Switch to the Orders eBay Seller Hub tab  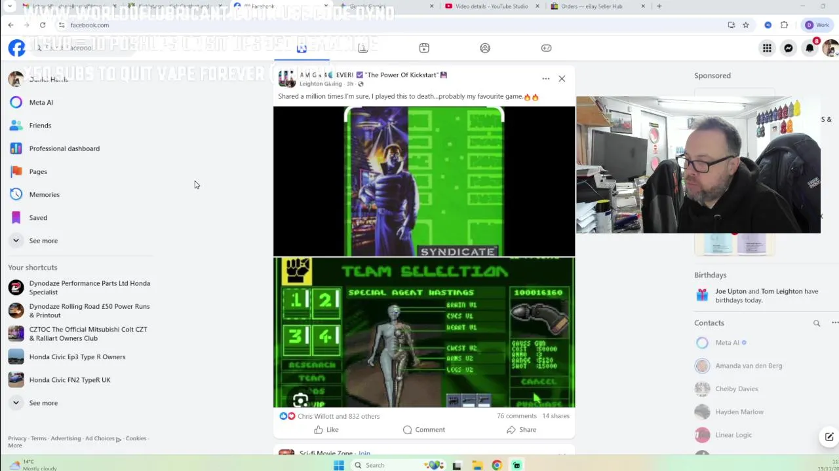coord(591,6)
